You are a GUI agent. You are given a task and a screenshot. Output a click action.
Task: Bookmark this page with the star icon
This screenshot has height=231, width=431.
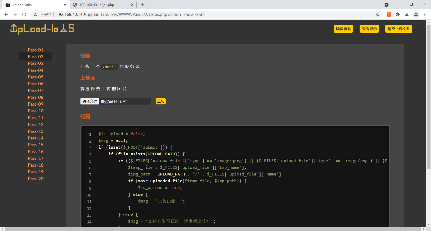378,14
